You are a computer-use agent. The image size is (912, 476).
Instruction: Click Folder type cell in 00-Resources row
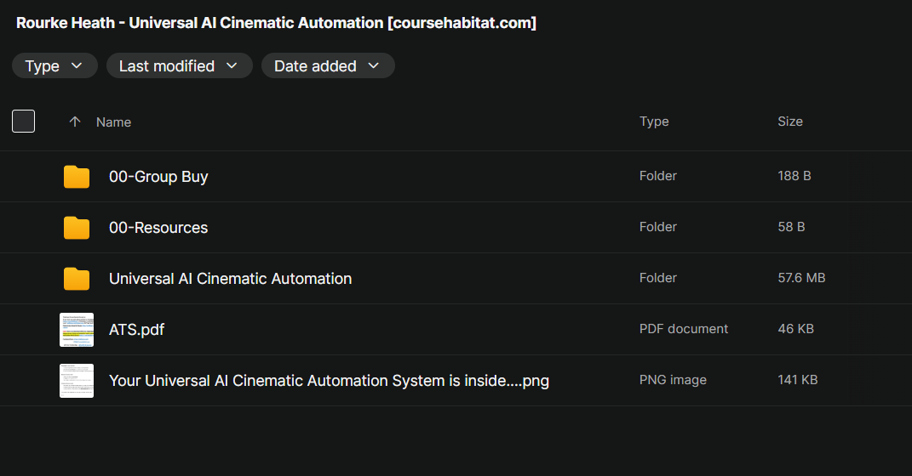point(658,227)
